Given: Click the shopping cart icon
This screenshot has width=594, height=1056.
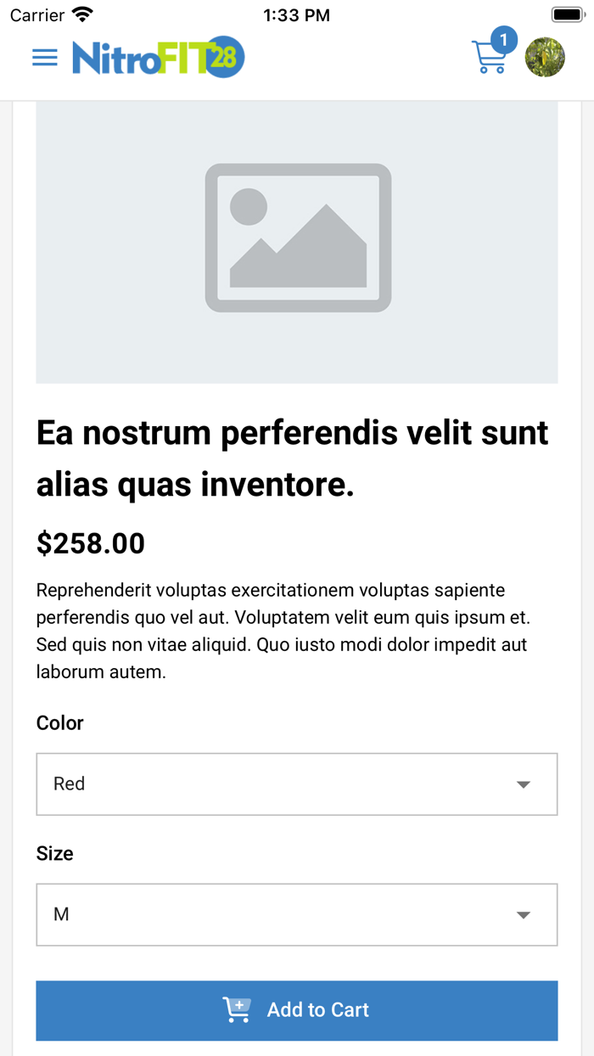Looking at the screenshot, I should point(490,59).
